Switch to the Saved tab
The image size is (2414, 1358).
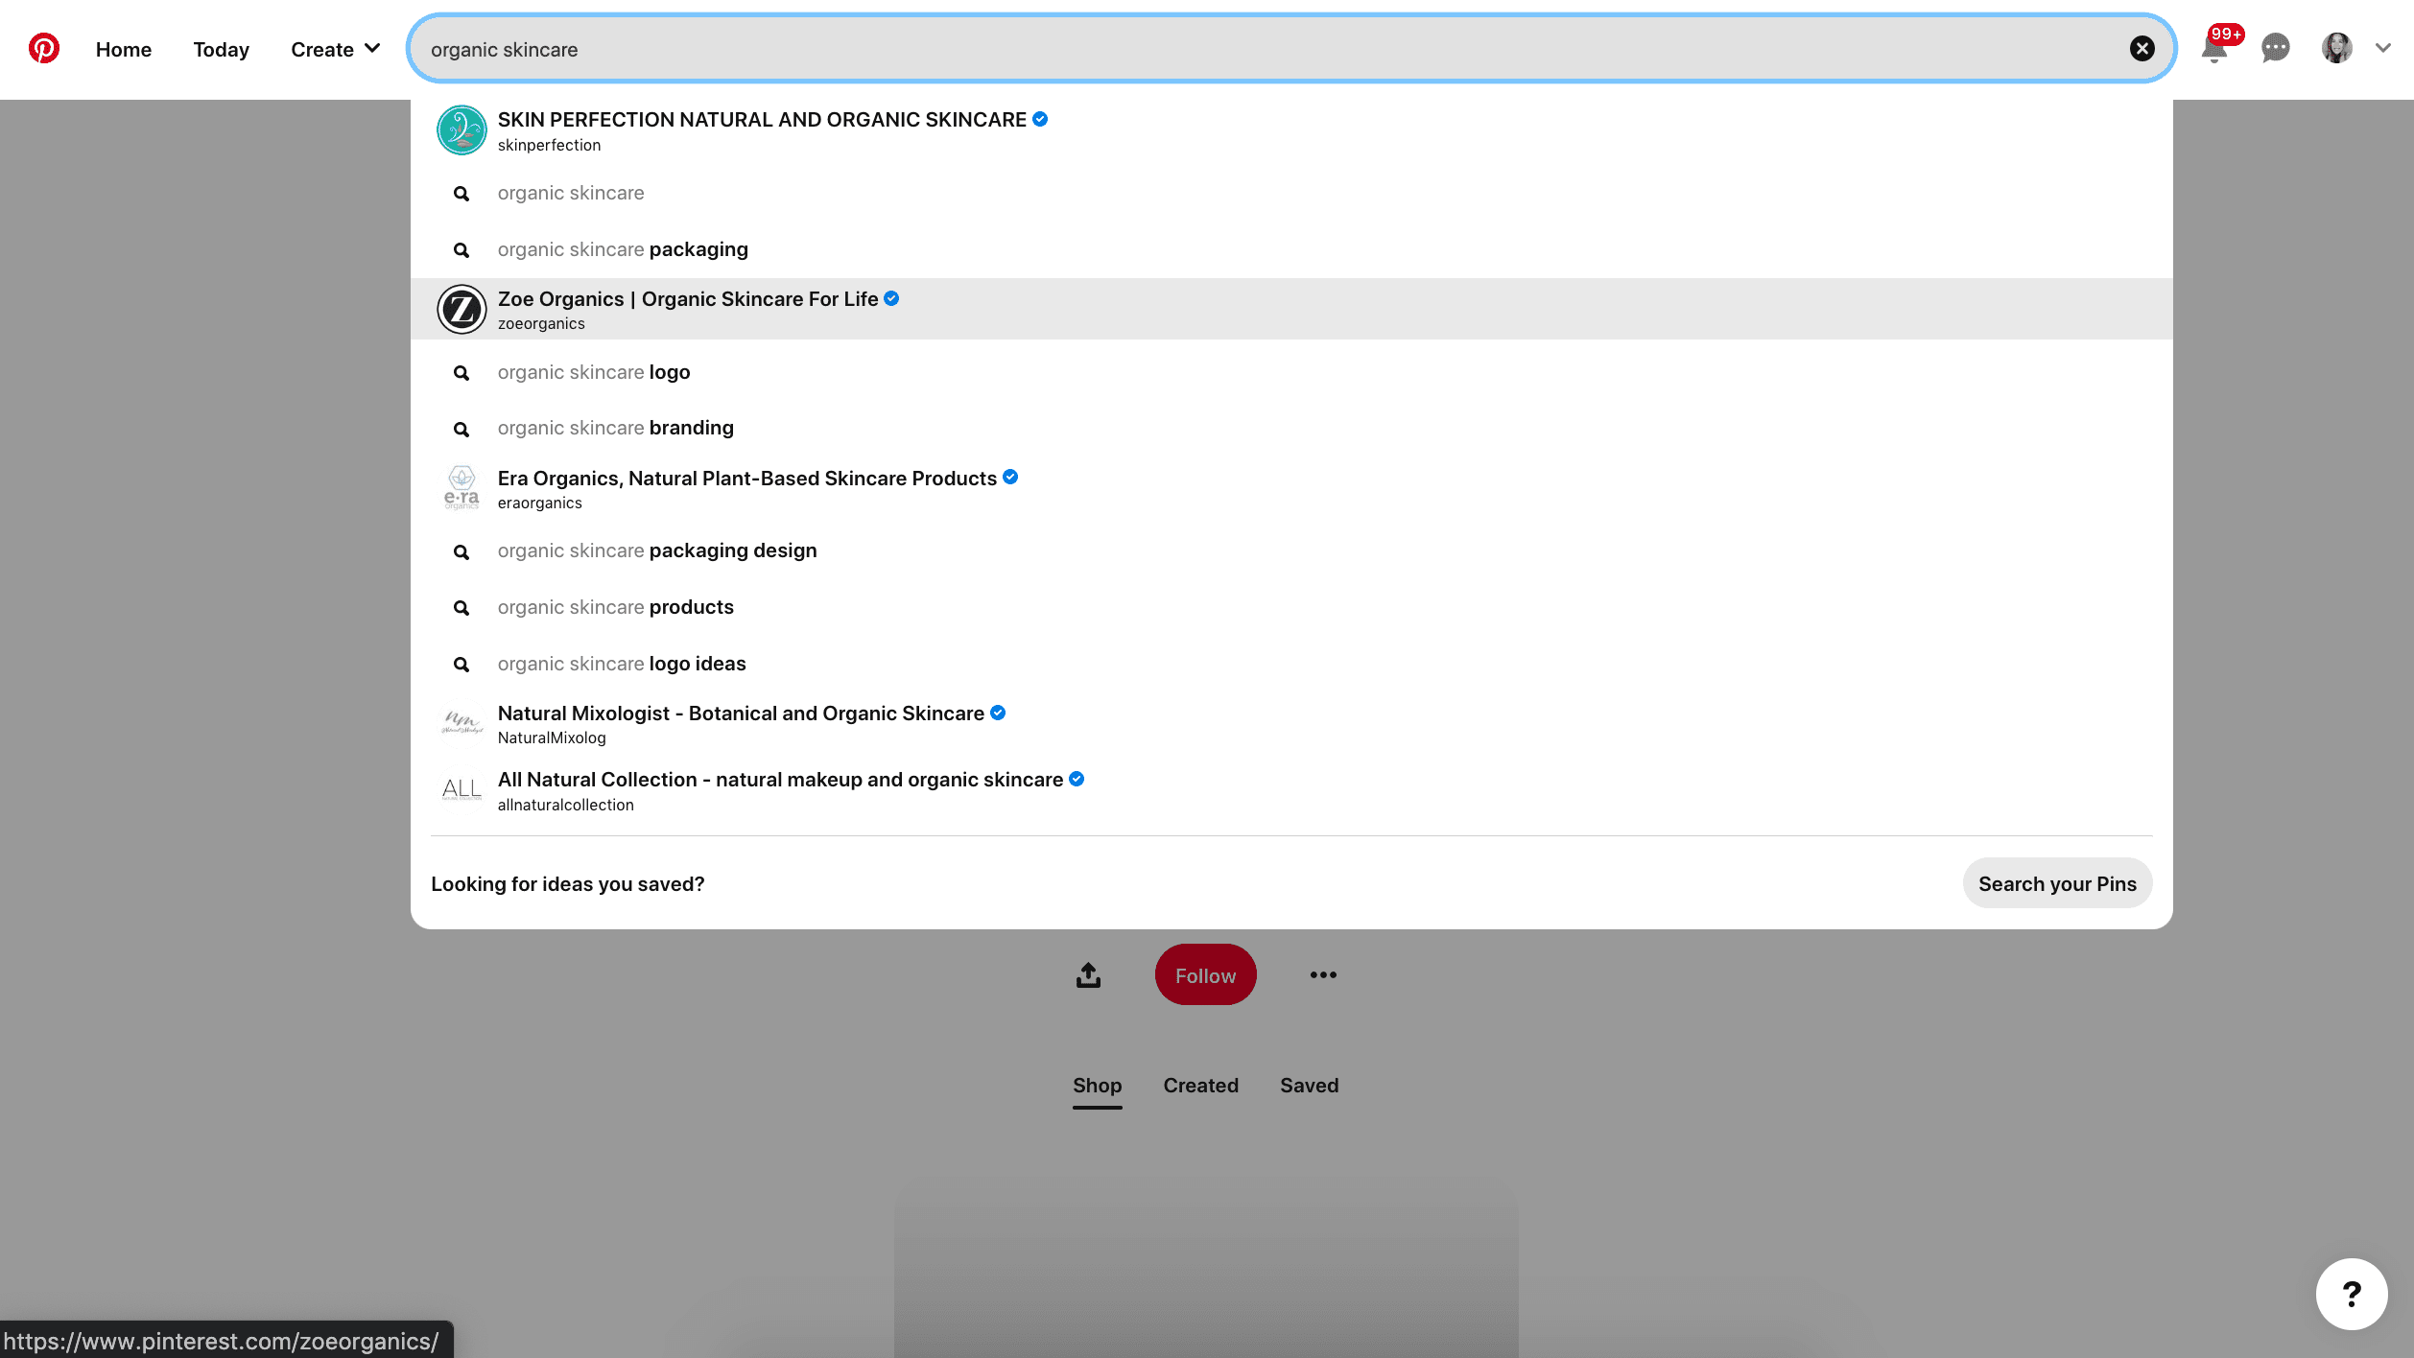click(x=1309, y=1086)
